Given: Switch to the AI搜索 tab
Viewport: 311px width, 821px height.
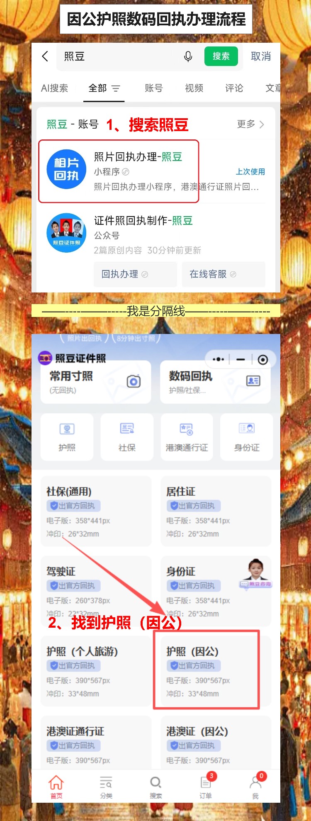Looking at the screenshot, I should click(x=54, y=88).
